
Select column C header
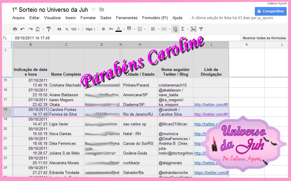(x=66, y=45)
